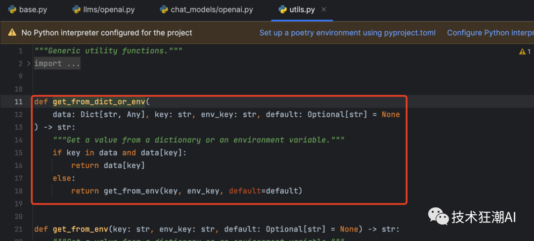
Task: Click the Python file icon on base.py tab
Action: tap(12, 9)
